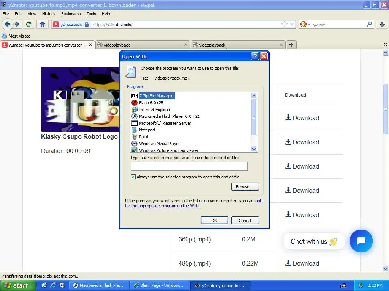The height and width of the screenshot is (291, 389).
Task: Bookmark page with the star icon
Action: click(x=284, y=24)
